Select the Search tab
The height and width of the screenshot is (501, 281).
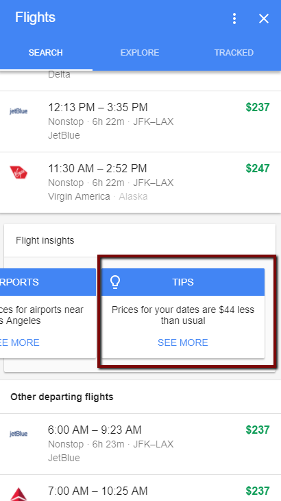(x=46, y=53)
